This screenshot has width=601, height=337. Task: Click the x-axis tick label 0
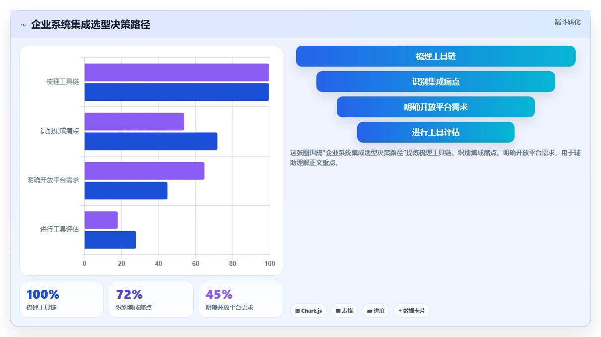[84, 263]
